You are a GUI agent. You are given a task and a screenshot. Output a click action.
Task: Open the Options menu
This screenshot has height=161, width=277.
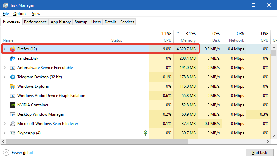pos(20,14)
